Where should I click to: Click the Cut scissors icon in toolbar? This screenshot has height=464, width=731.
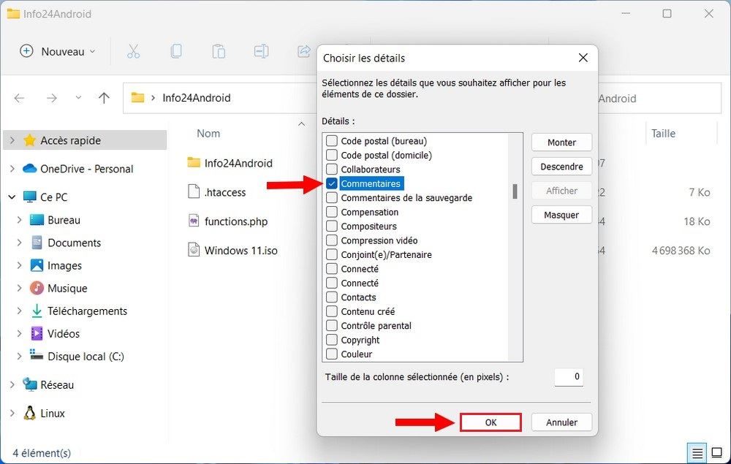pos(133,51)
